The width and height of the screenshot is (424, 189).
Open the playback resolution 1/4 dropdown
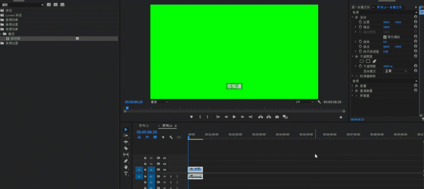click(304, 102)
